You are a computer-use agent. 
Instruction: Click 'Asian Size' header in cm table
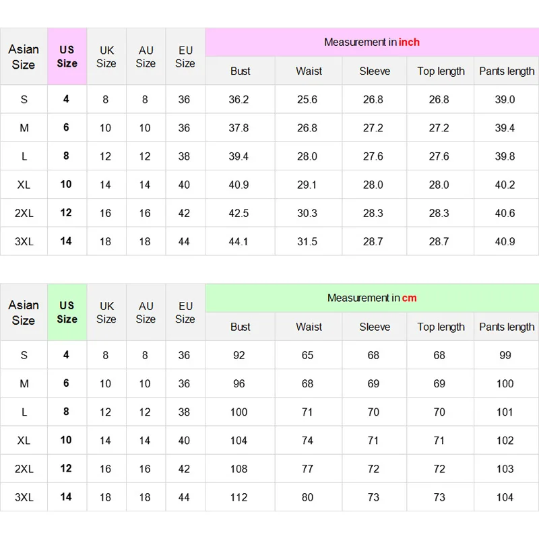tap(24, 312)
